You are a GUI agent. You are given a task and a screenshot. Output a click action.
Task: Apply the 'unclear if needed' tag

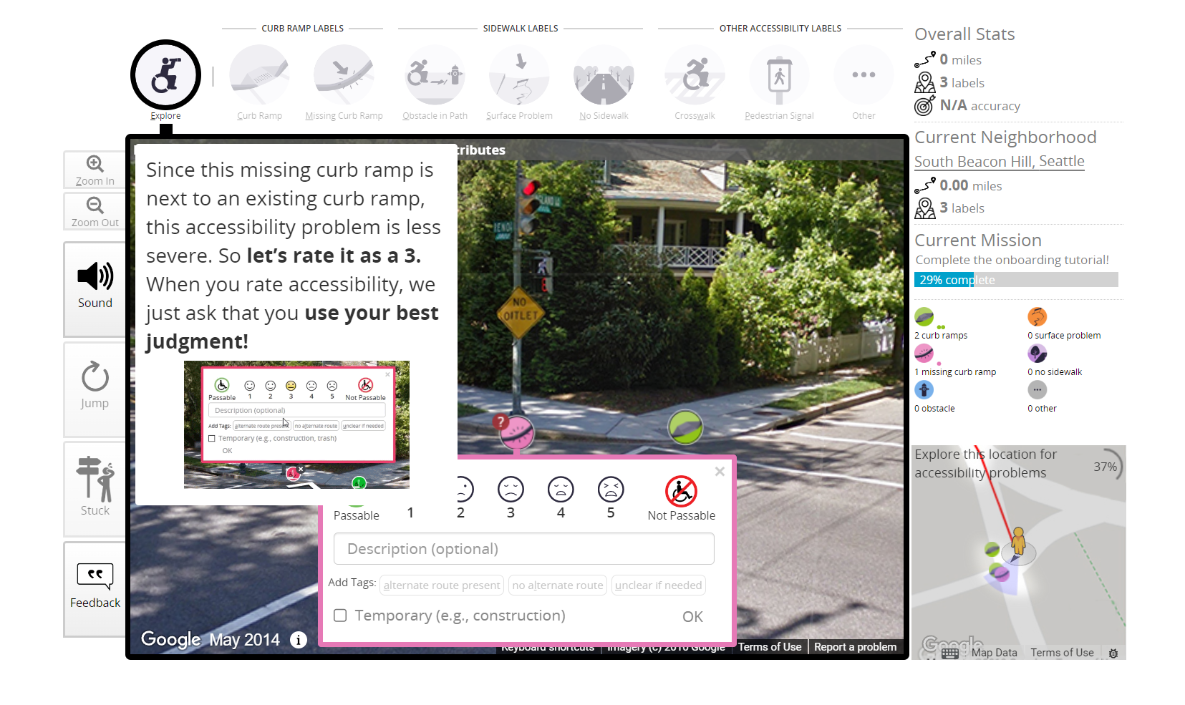pos(658,585)
